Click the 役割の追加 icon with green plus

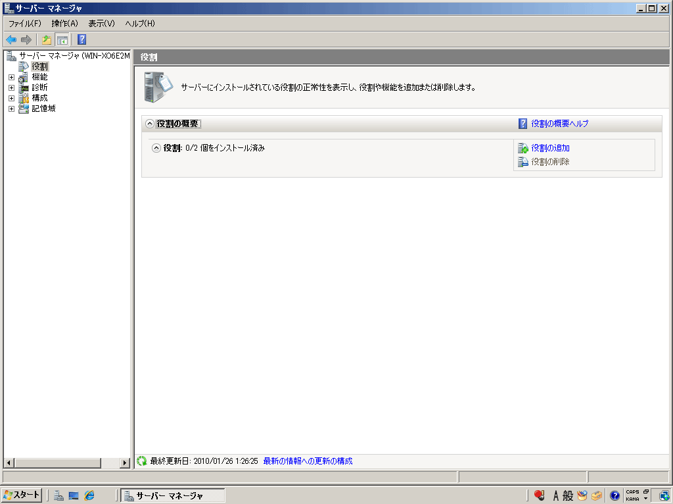click(x=522, y=148)
